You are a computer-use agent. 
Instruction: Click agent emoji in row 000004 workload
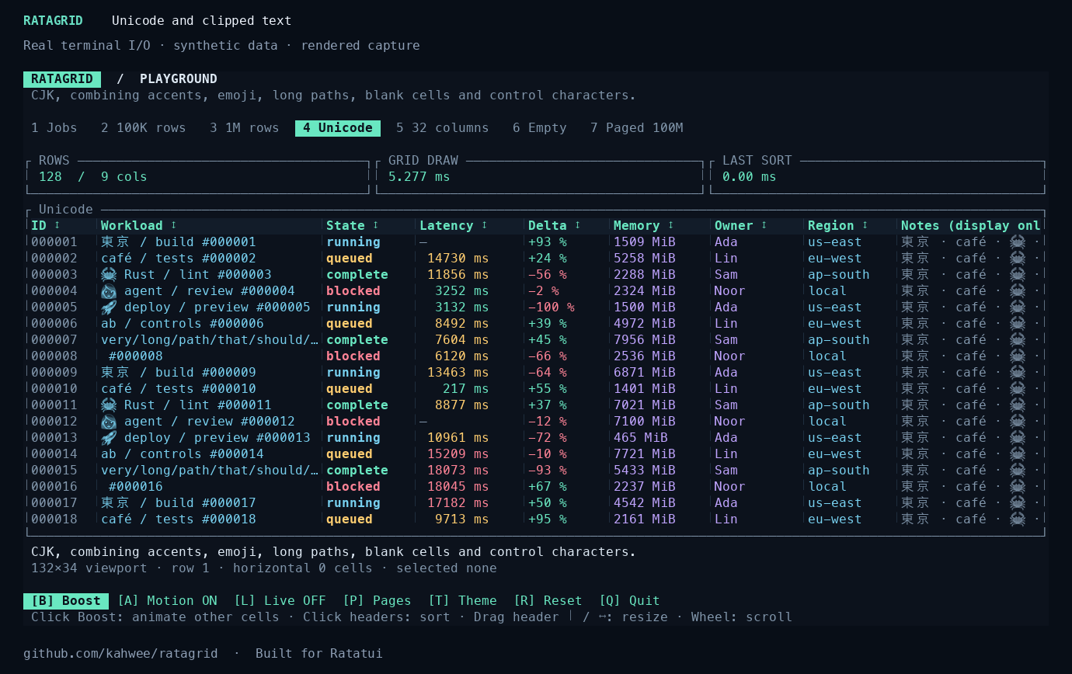click(109, 290)
